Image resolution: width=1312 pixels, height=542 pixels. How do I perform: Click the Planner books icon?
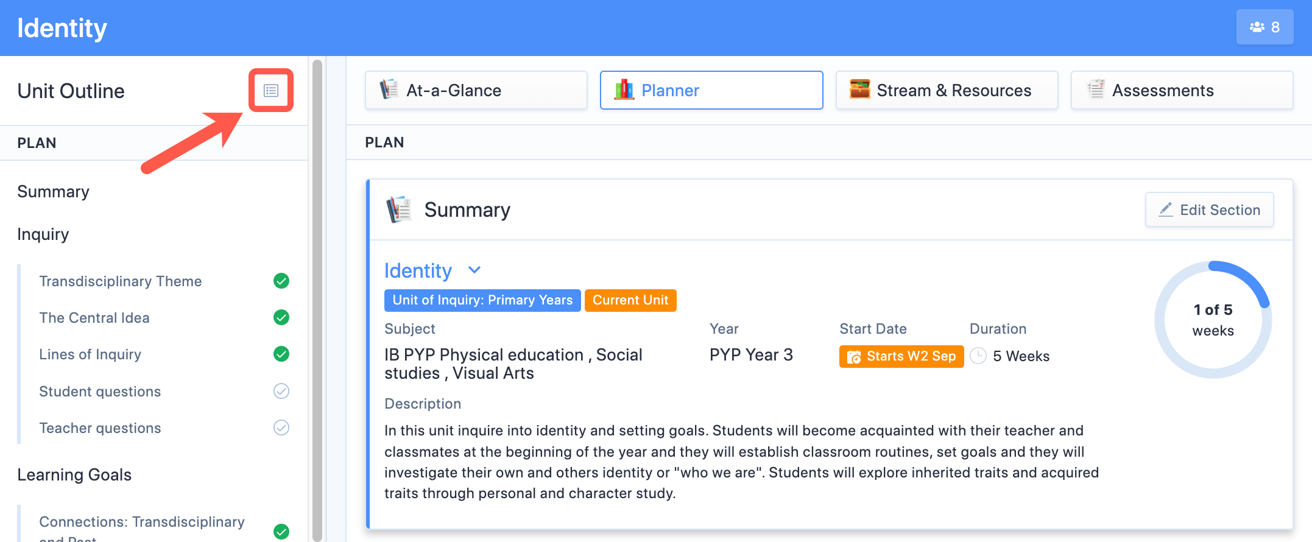coord(622,90)
